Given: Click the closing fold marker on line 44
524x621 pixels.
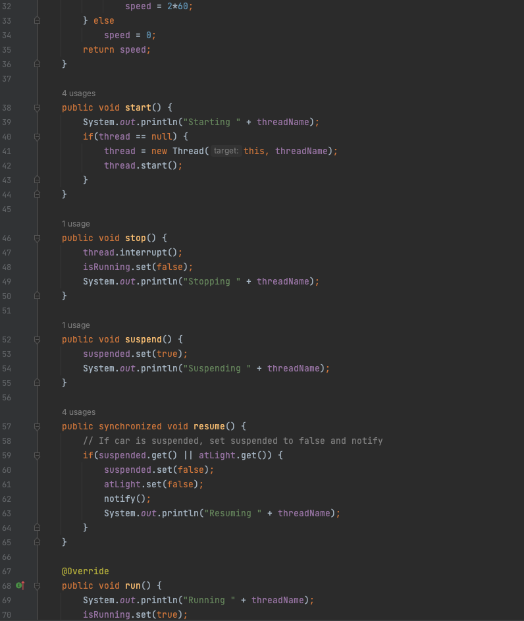Looking at the screenshot, I should coord(38,194).
